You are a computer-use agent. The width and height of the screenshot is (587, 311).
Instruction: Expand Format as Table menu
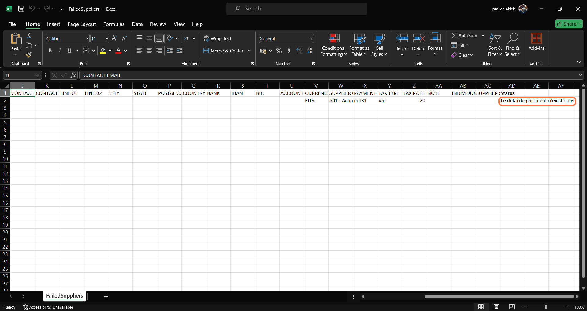tap(359, 45)
